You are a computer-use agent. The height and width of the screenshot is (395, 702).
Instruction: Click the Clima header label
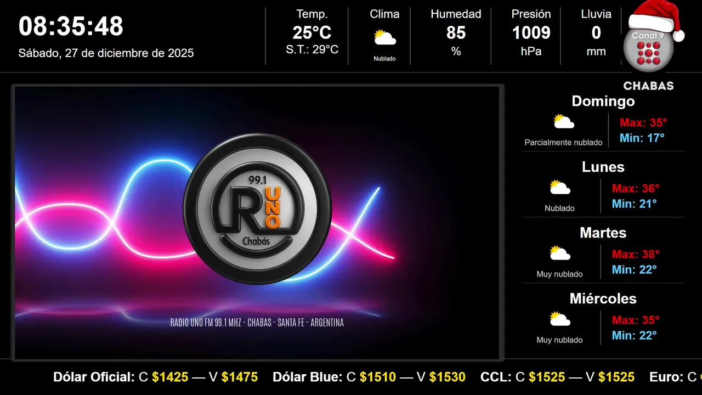(x=384, y=14)
